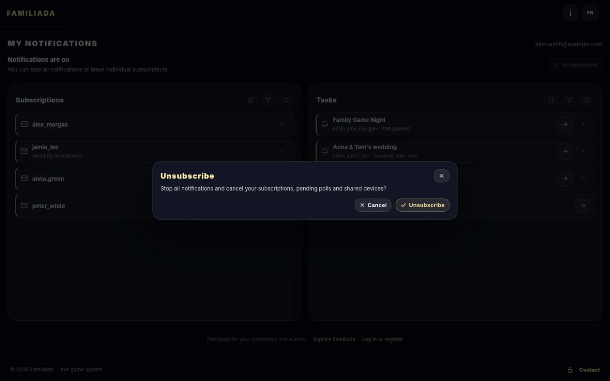610x381 pixels.
Task: Dismiss the Anna & Tom's wedding task
Action: click(x=583, y=152)
